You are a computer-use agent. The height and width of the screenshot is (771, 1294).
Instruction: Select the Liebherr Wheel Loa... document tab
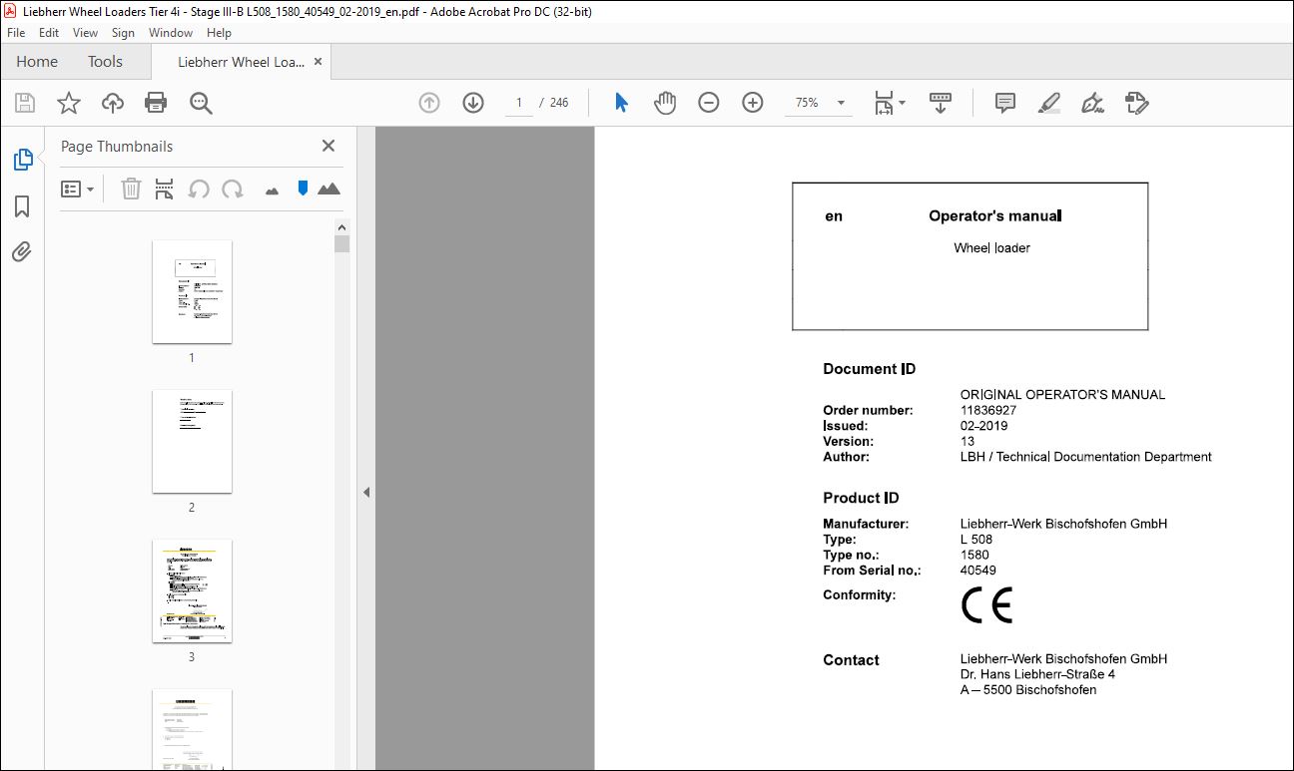pos(241,62)
